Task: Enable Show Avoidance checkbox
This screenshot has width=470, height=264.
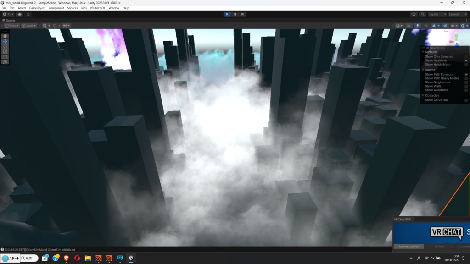Action: pos(466,90)
